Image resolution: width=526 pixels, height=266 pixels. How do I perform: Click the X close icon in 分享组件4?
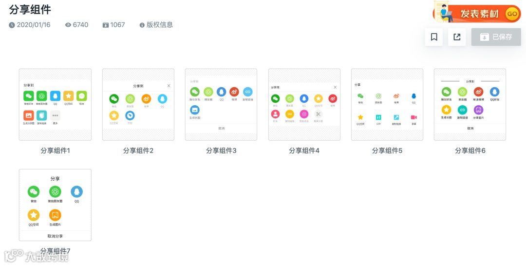(335, 87)
